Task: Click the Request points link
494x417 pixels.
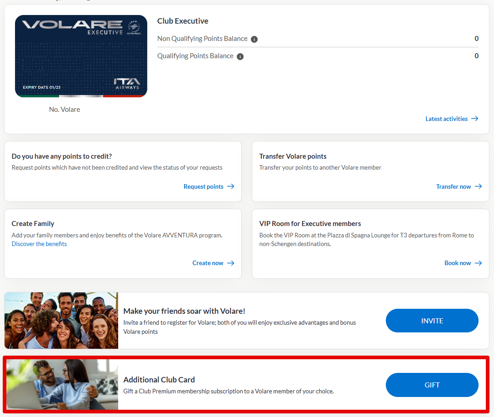Action: [x=209, y=186]
